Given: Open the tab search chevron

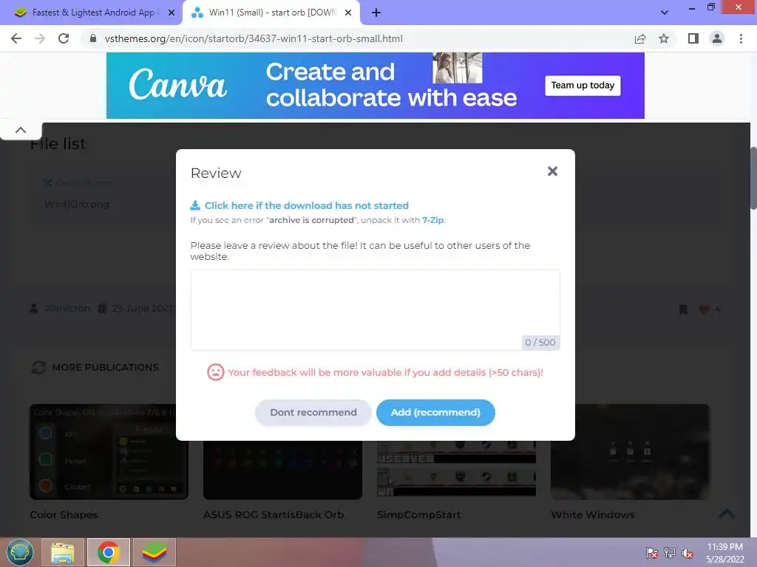Looking at the screenshot, I should point(665,13).
